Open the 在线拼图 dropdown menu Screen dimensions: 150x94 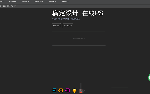point(25,2)
